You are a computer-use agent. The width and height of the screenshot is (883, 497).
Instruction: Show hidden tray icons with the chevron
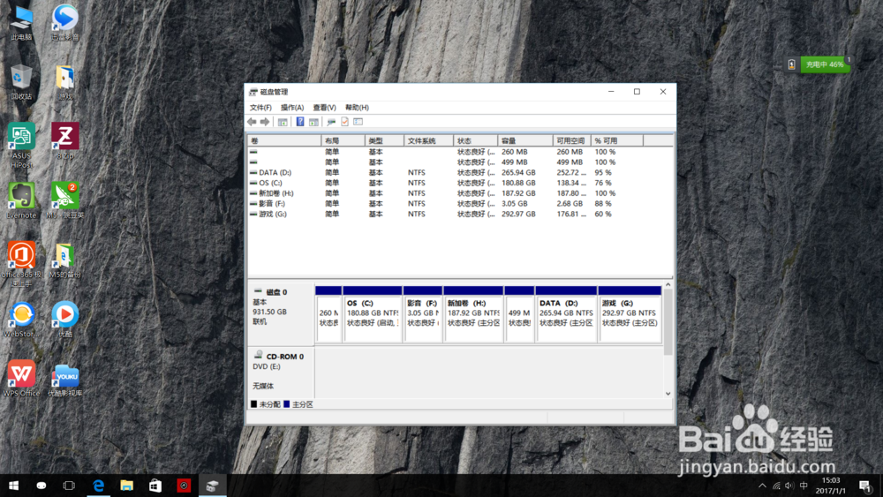tap(762, 486)
